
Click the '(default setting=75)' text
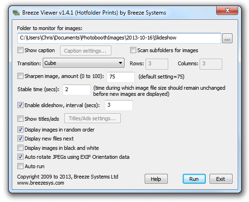161,77
